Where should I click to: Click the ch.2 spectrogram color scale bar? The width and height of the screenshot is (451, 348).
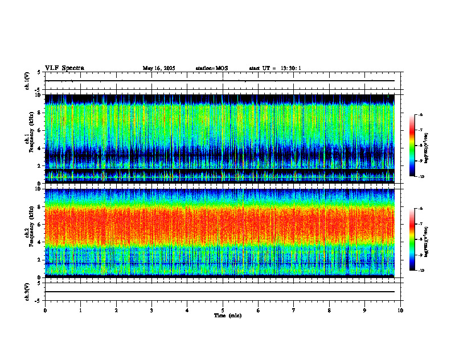pos(412,239)
